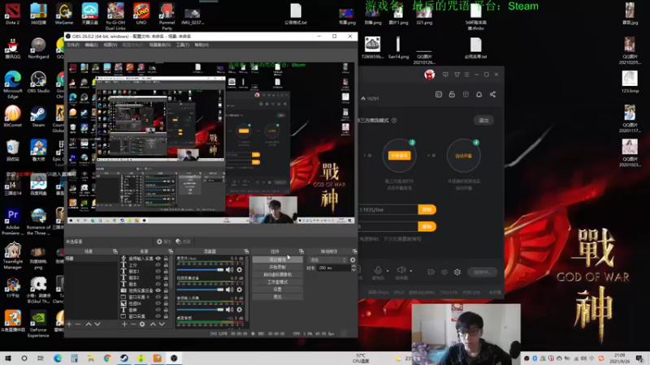This screenshot has width=650, height=365.
Task: Adjust 视频采集设备 mixer volume slider
Action: (x=201, y=290)
